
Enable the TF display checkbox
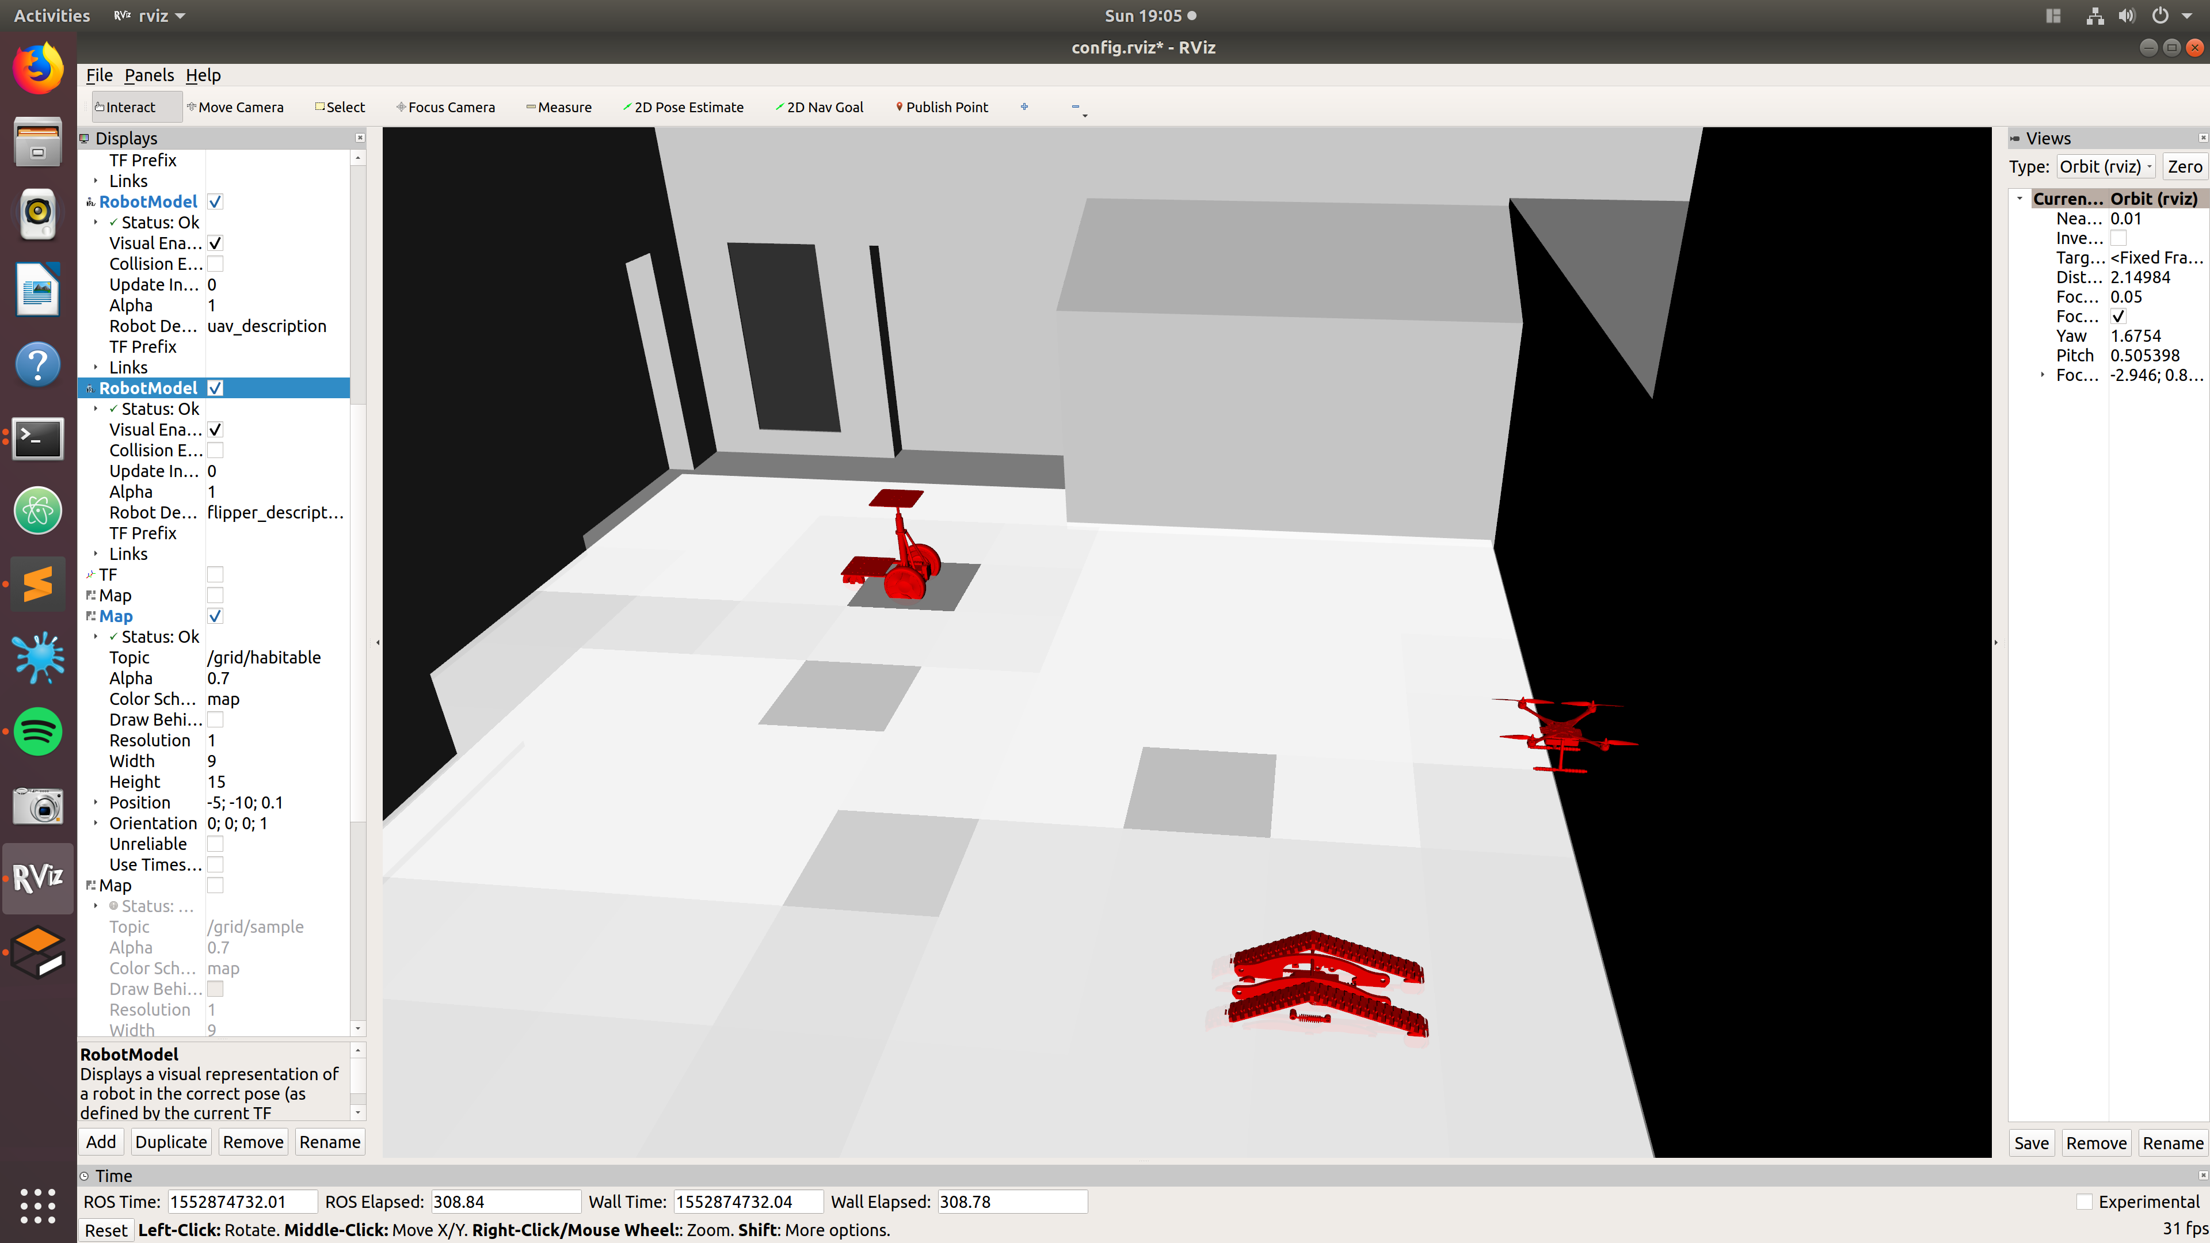click(215, 575)
